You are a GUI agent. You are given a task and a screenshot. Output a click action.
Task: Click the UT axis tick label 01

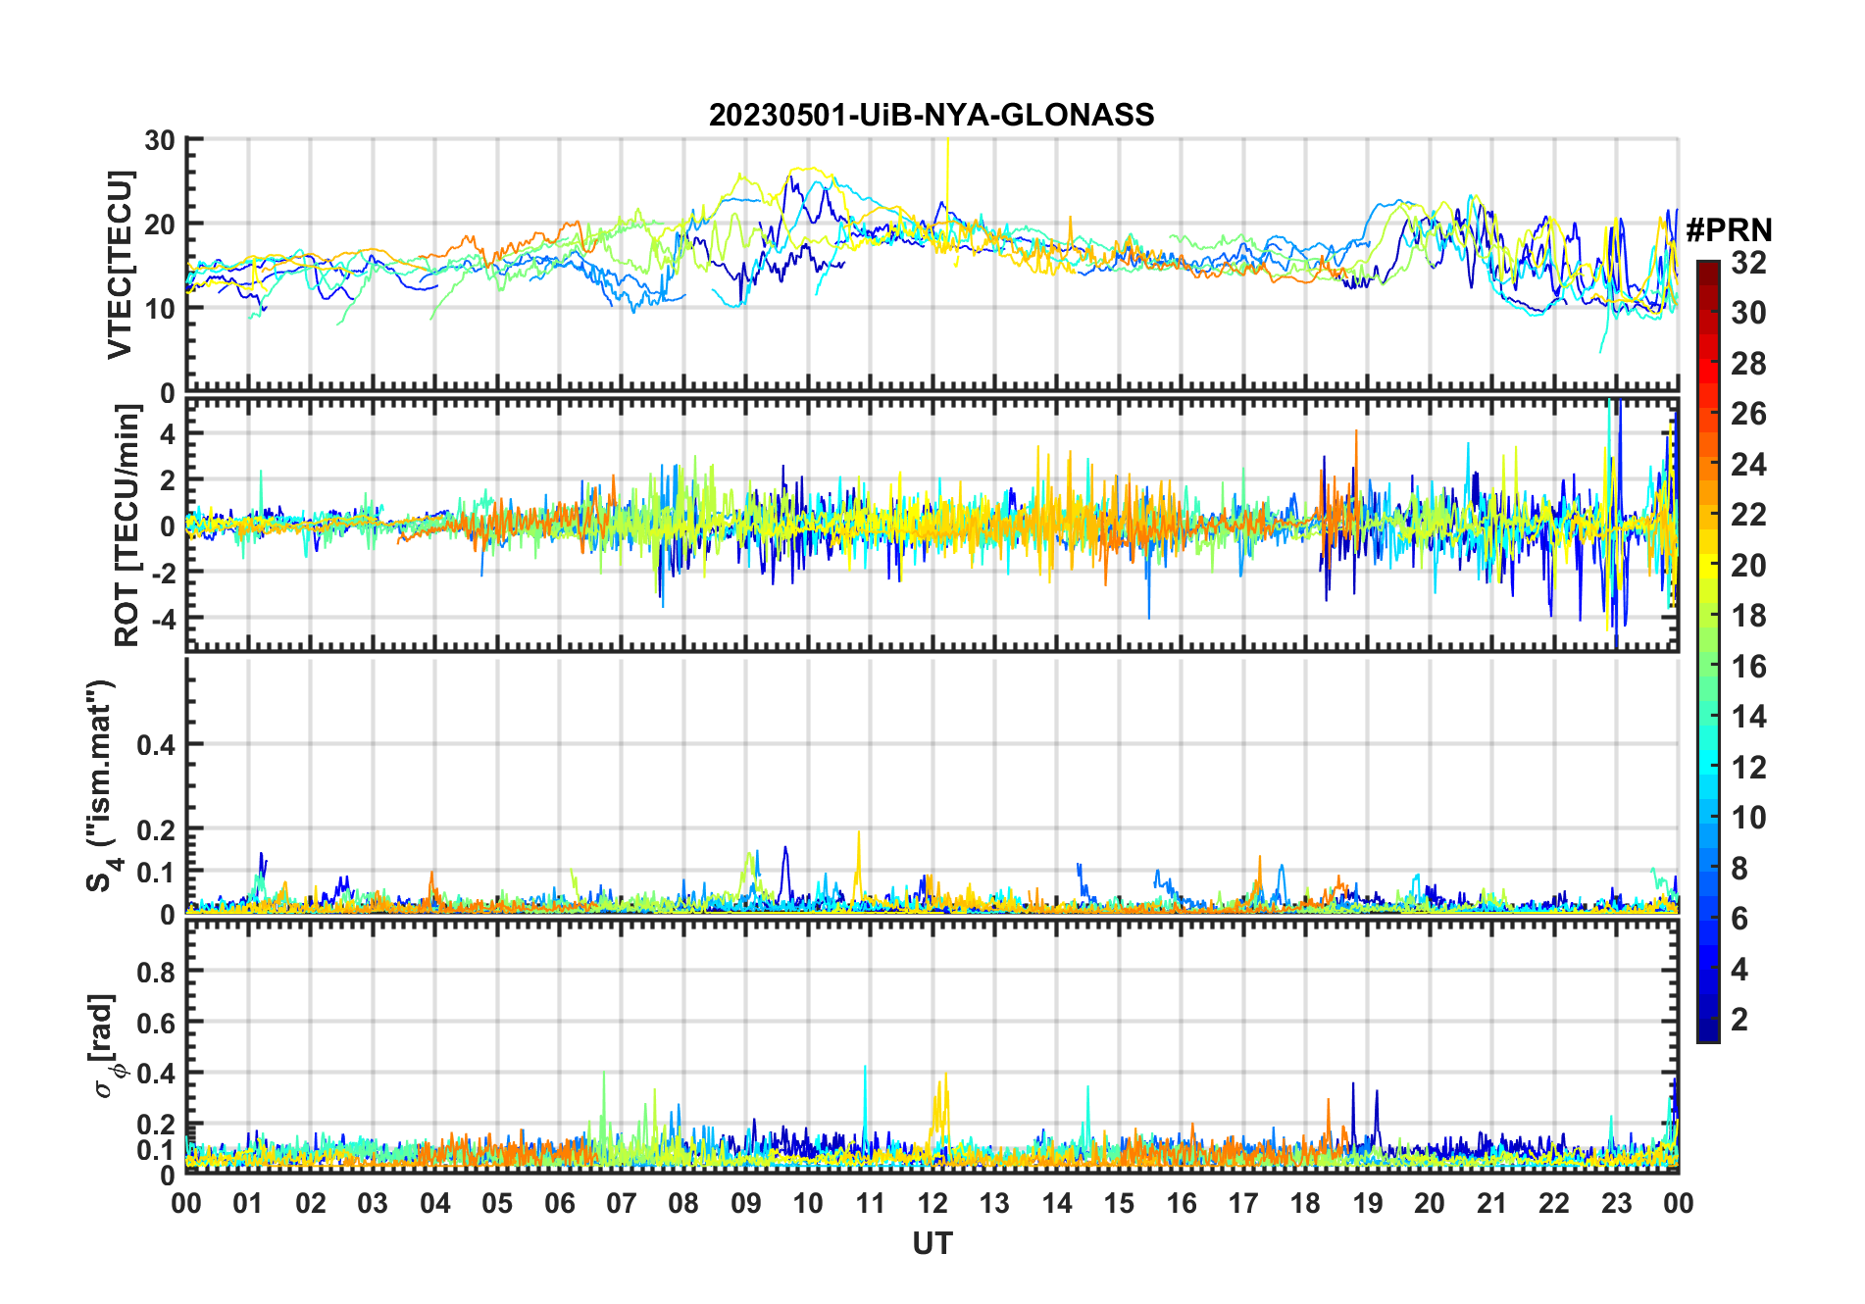(248, 1203)
